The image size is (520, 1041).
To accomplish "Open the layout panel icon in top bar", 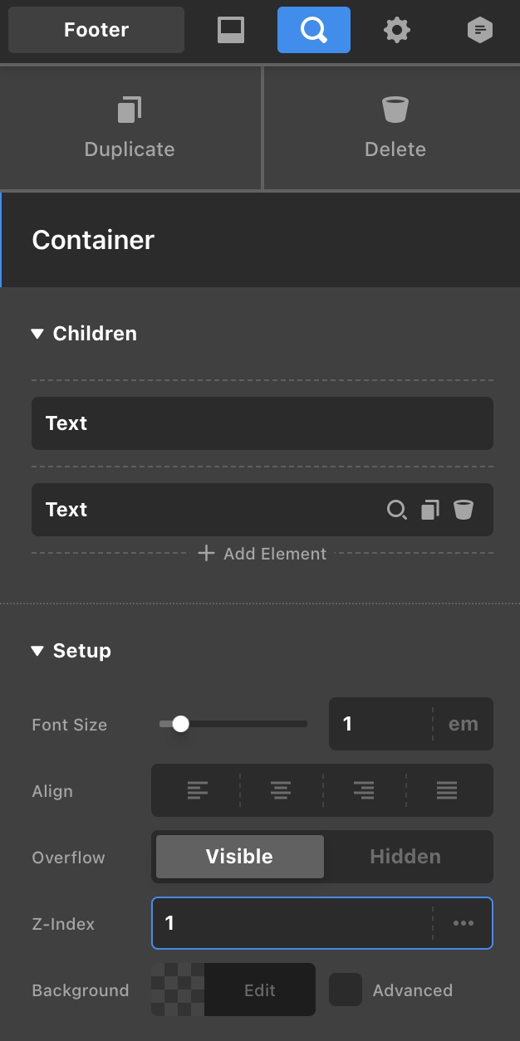I will (x=231, y=31).
